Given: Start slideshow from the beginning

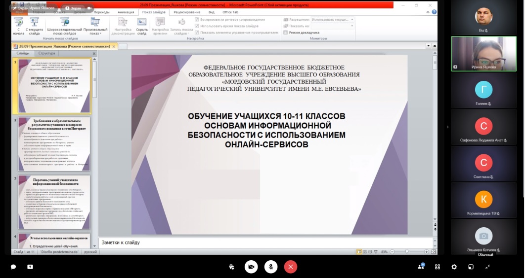Looking at the screenshot, I should 18,26.
